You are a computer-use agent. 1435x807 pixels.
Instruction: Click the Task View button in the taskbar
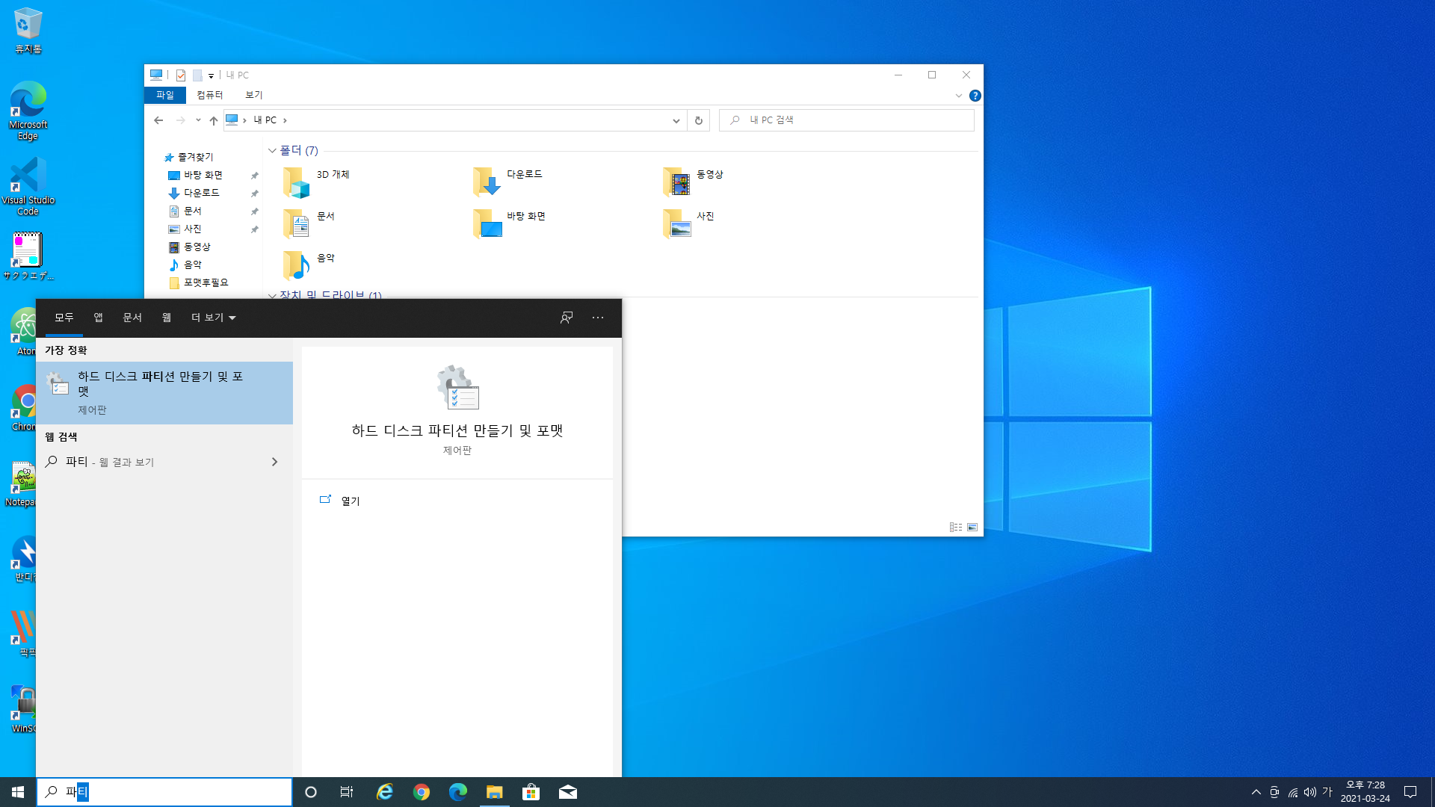[346, 792]
